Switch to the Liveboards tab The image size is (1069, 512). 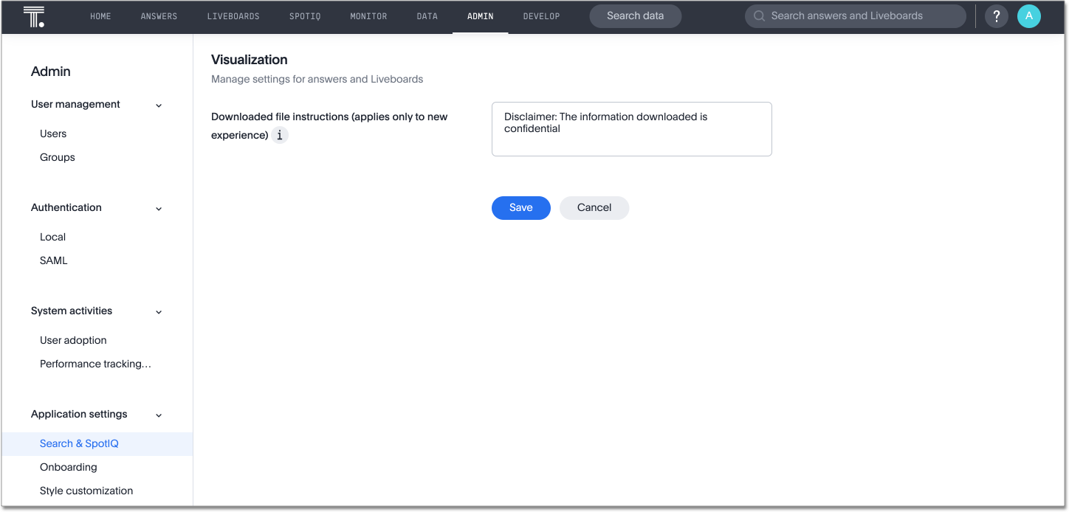click(x=233, y=16)
